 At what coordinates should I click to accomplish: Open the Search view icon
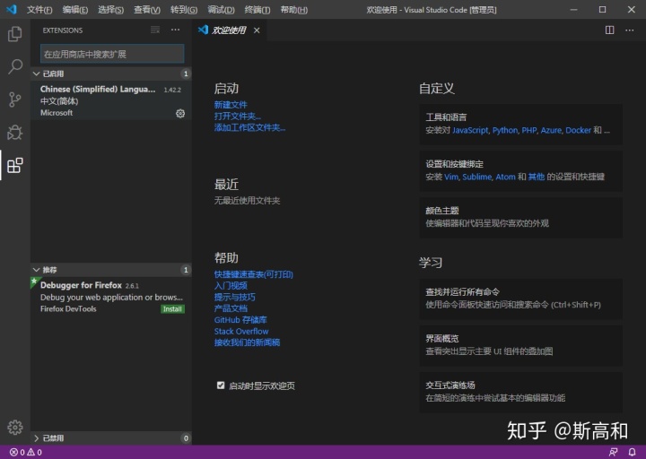pos(15,66)
